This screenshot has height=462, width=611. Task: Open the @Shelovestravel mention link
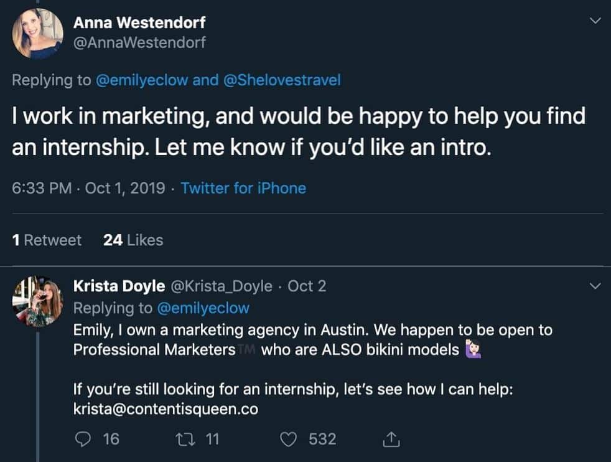[x=281, y=80]
